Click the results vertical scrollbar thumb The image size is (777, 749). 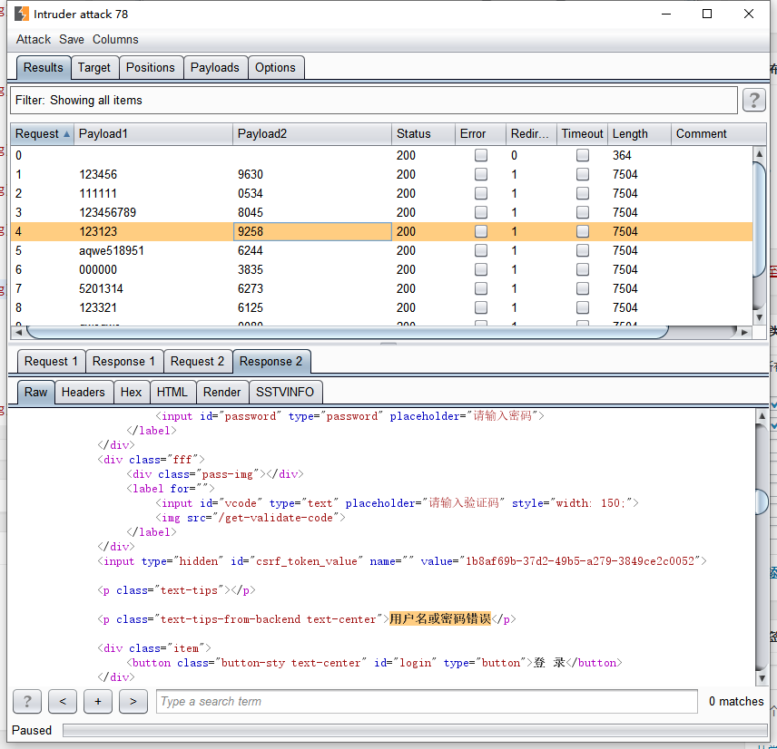pos(759,218)
